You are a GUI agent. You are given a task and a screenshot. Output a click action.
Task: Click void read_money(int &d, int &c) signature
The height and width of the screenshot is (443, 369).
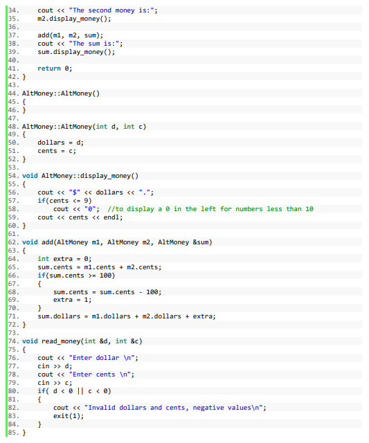point(82,341)
